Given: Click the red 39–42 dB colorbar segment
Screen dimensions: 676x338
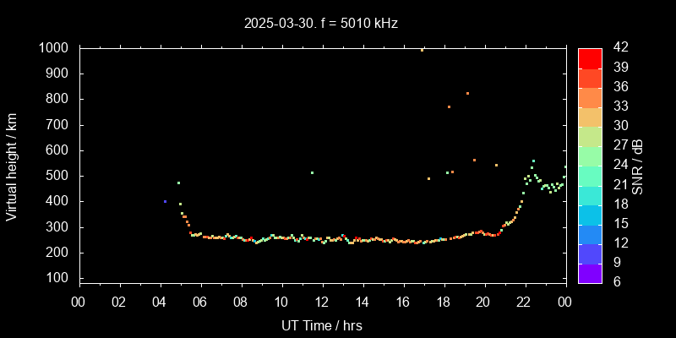Looking at the screenshot, I should point(590,57).
